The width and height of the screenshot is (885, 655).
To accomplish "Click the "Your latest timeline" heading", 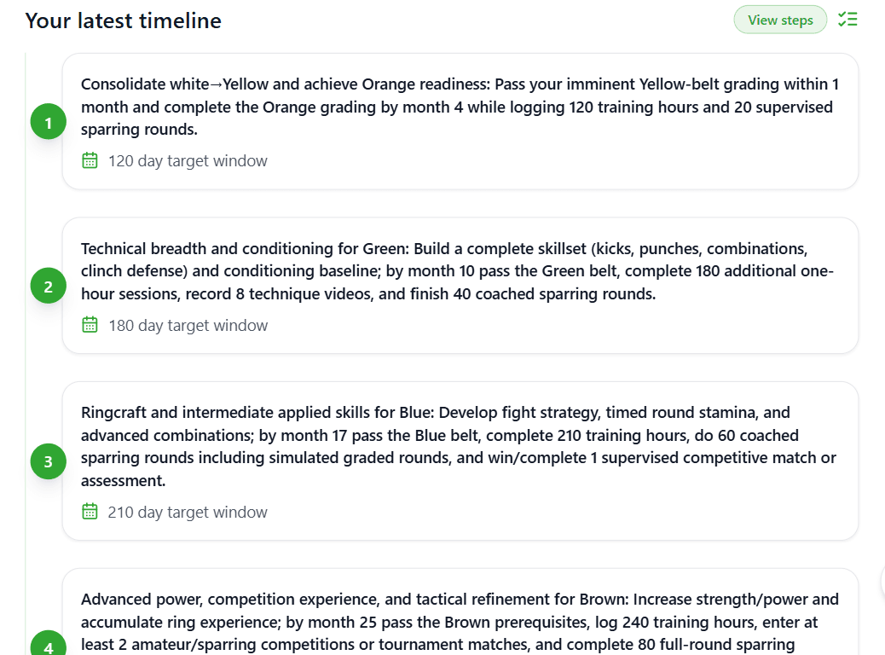I will tap(124, 21).
